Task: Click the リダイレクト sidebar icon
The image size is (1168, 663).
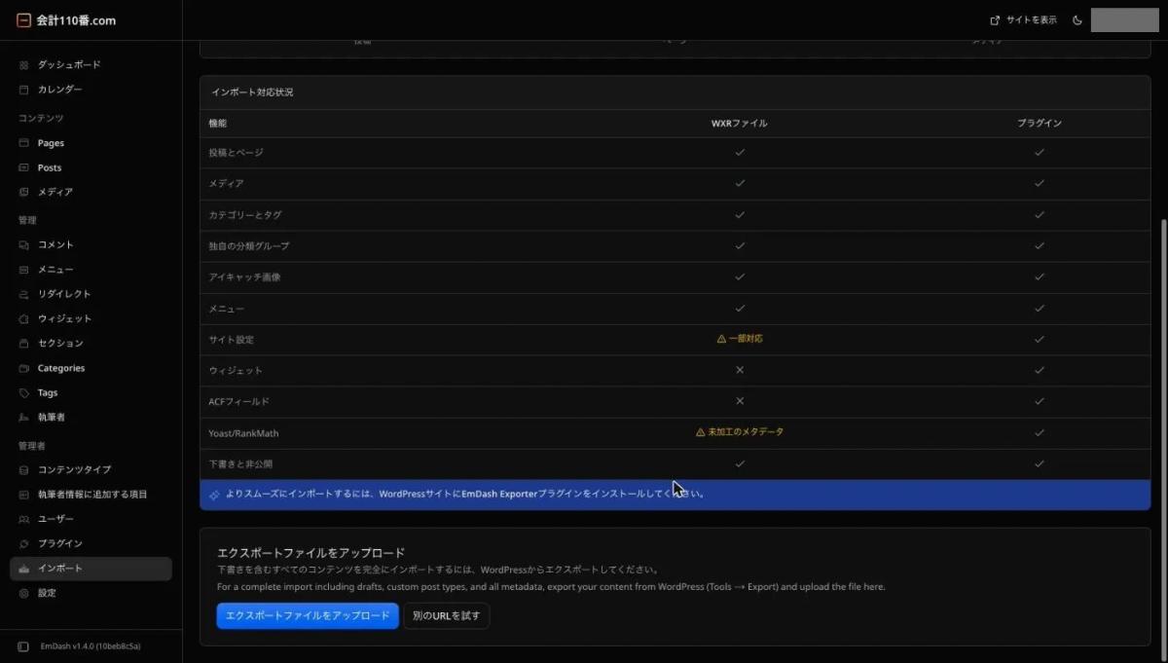Action: (x=24, y=294)
